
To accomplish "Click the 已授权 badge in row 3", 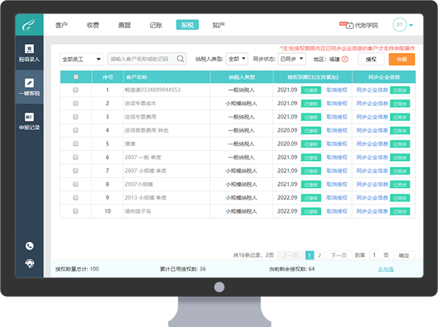I will click(311, 117).
